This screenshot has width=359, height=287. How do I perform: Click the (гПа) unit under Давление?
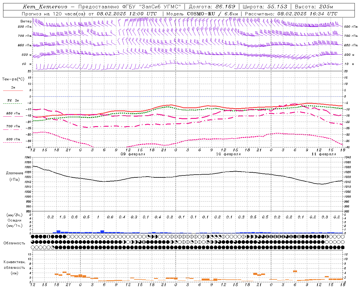click(x=15, y=180)
